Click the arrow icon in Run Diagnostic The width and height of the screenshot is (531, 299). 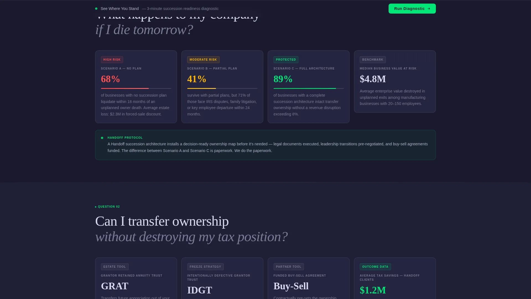click(429, 9)
